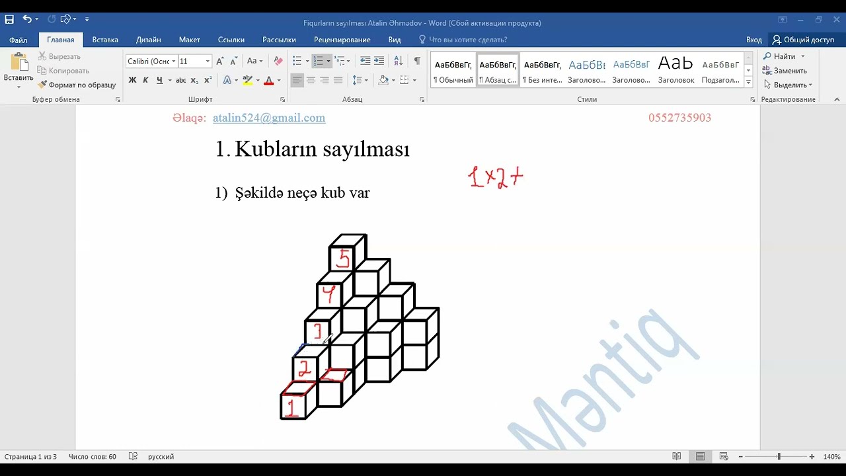Toggle subscript x₂ formatting

[194, 80]
